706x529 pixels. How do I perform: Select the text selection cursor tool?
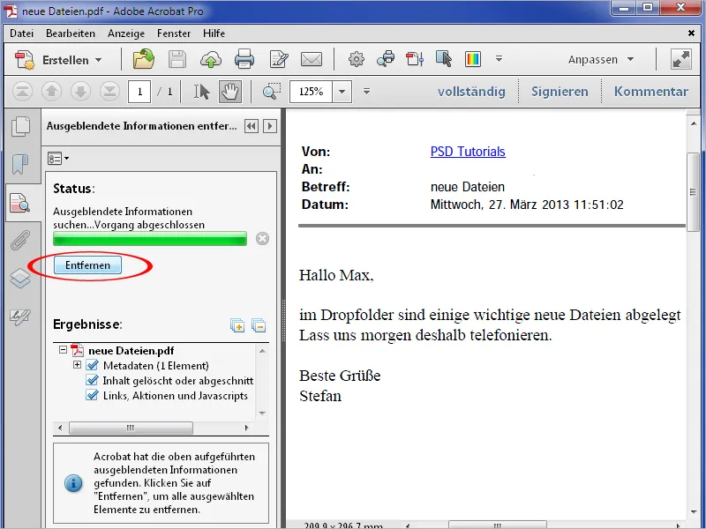click(x=201, y=92)
